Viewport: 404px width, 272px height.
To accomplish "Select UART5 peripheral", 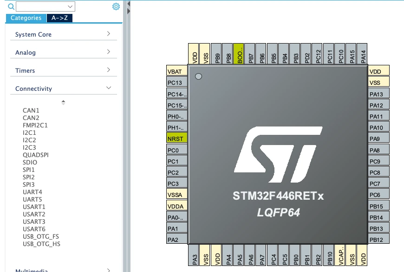I will tap(32, 199).
